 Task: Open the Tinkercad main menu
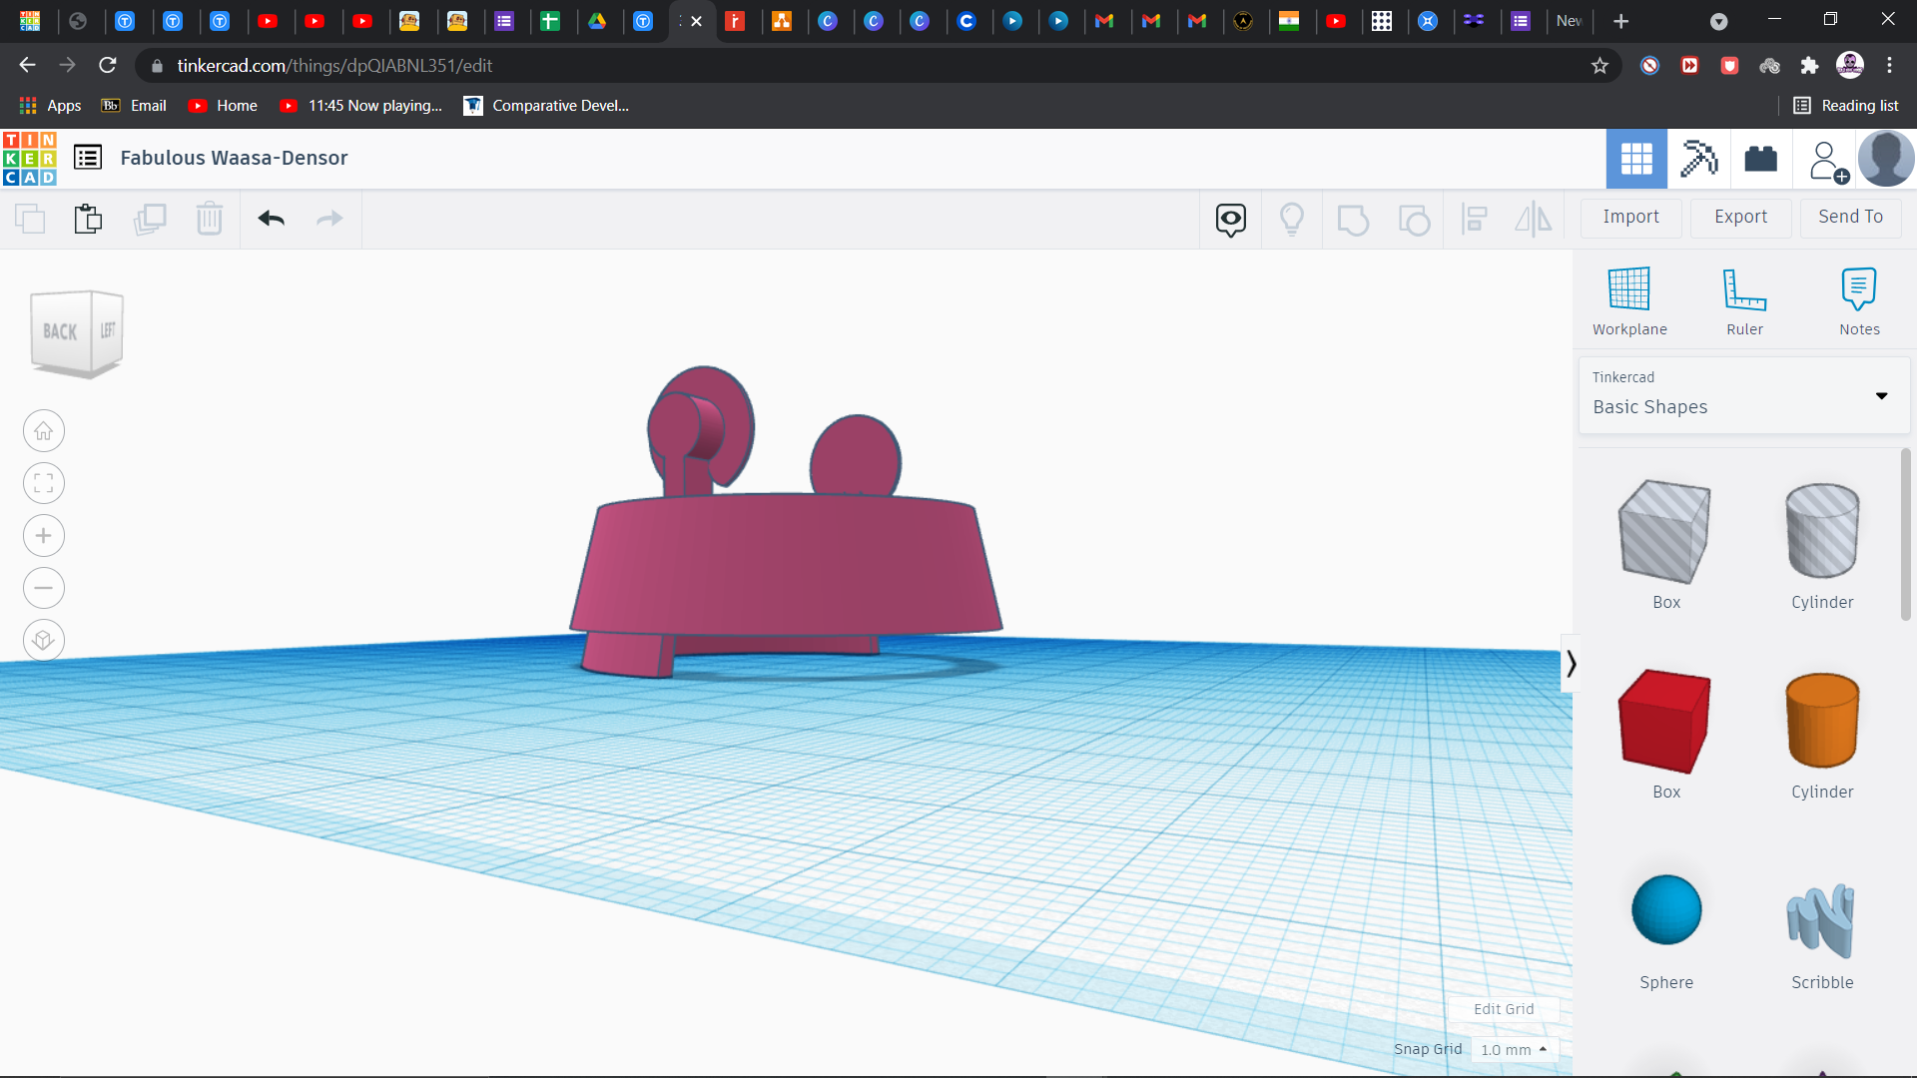[87, 157]
